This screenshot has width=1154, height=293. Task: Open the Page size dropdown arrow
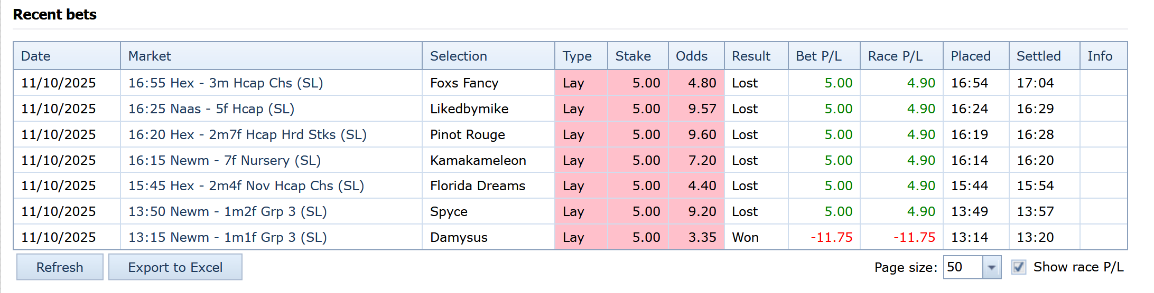(x=991, y=267)
